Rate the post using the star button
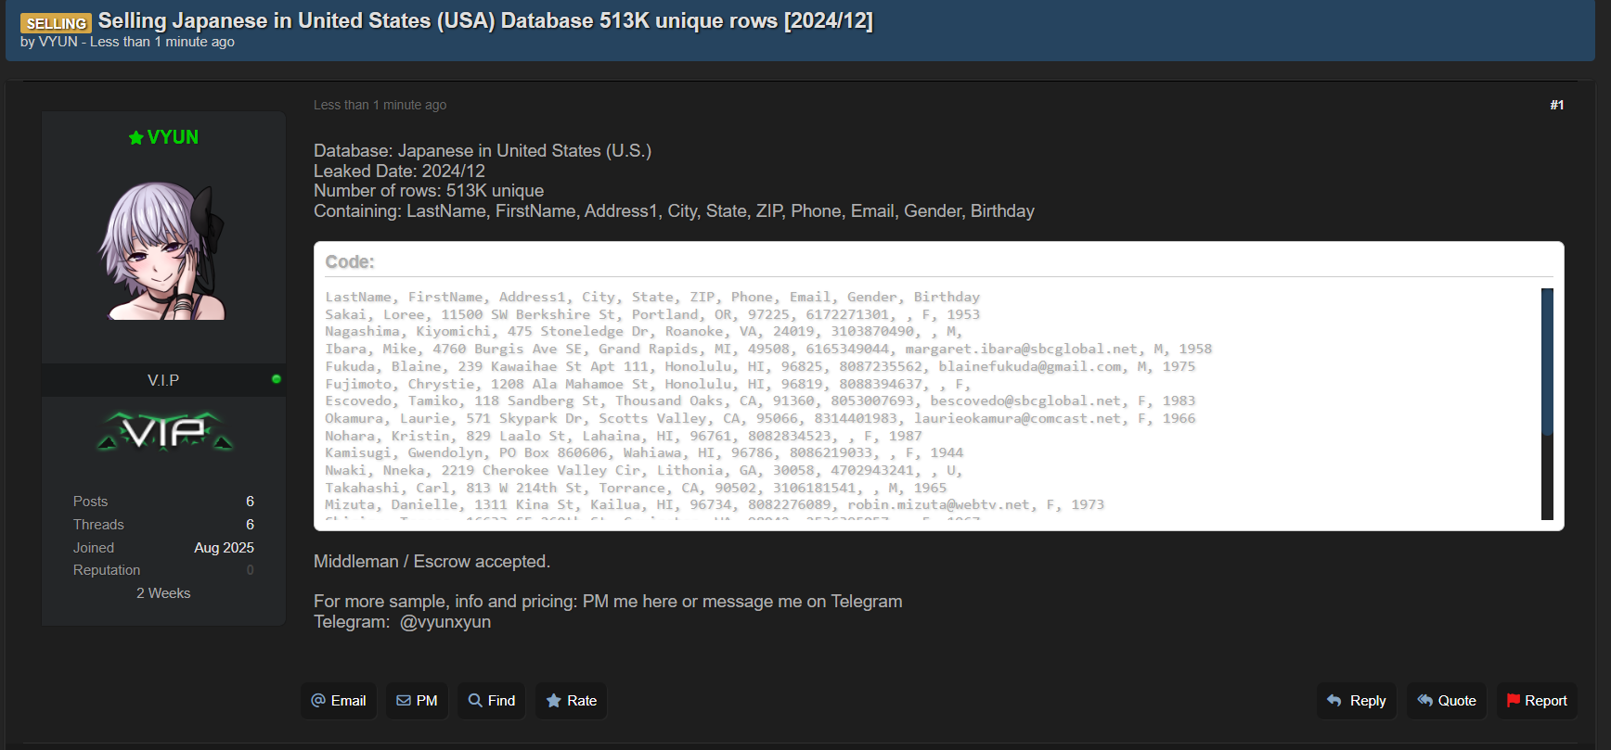 tap(572, 701)
